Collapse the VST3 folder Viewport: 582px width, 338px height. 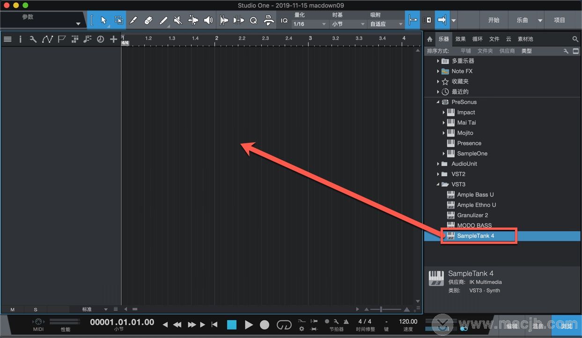coord(438,184)
